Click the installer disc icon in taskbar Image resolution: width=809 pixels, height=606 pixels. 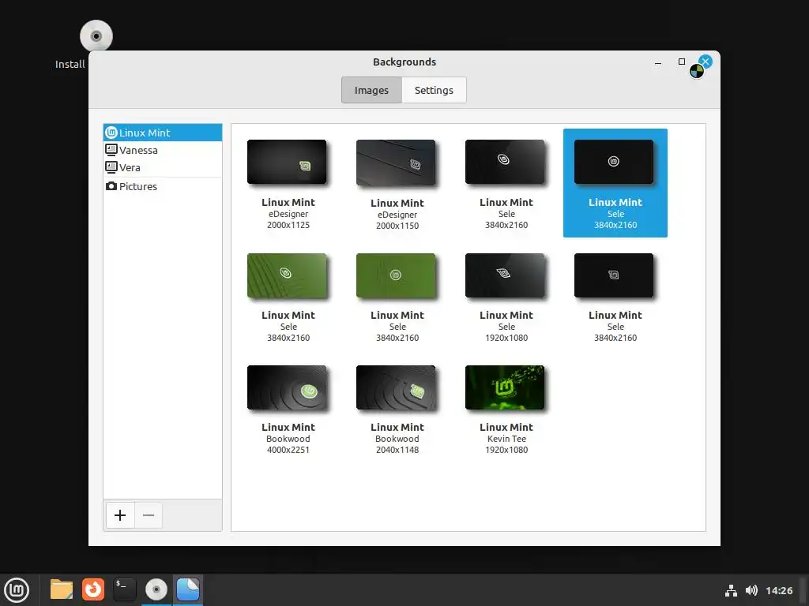coord(156,589)
